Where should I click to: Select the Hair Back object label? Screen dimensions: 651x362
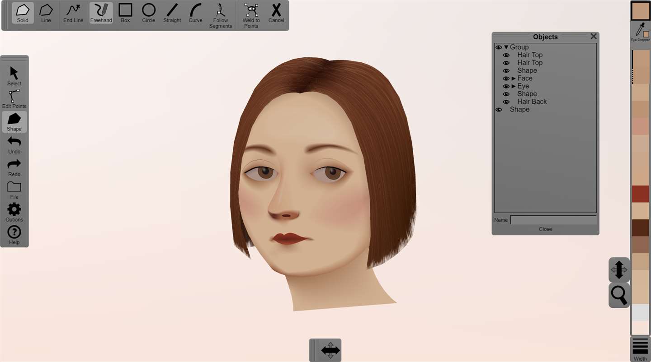532,102
